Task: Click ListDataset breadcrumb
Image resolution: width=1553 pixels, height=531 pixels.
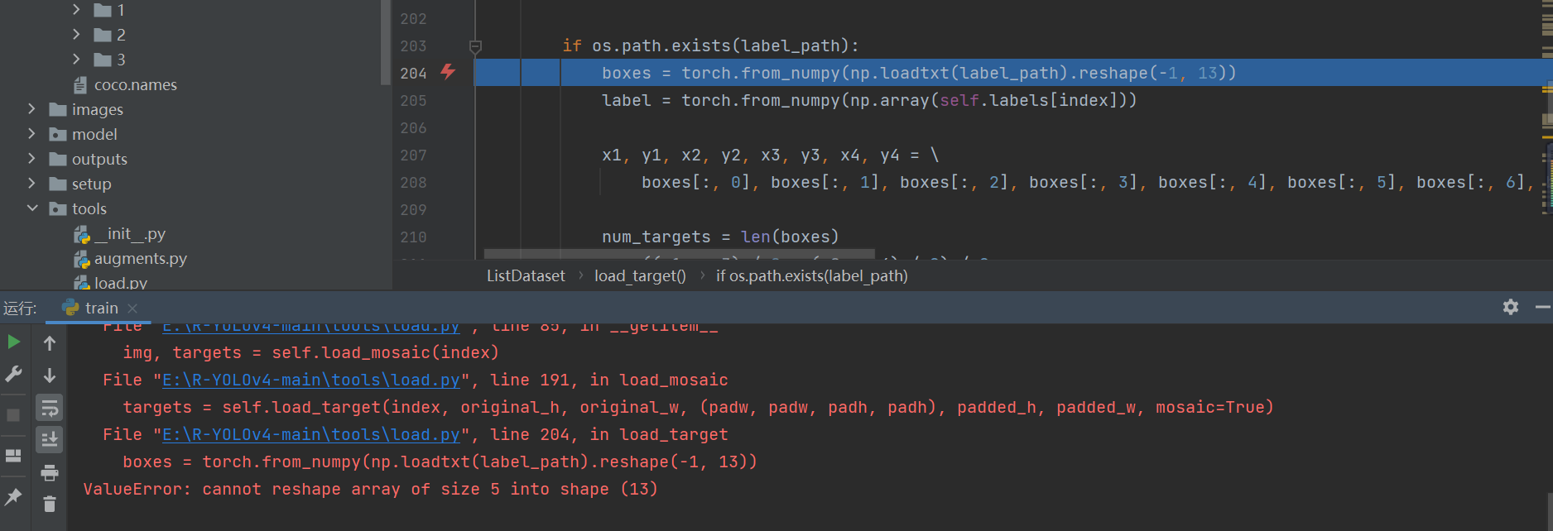Action: [x=526, y=276]
